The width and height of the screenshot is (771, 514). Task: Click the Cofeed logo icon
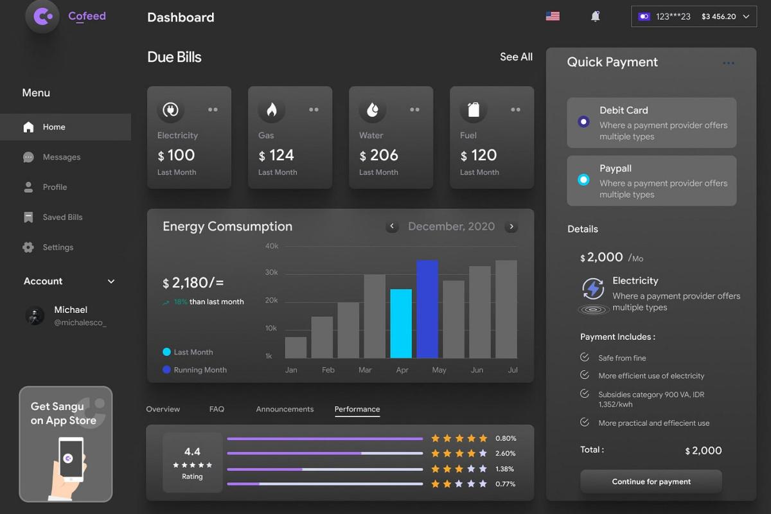coord(42,16)
